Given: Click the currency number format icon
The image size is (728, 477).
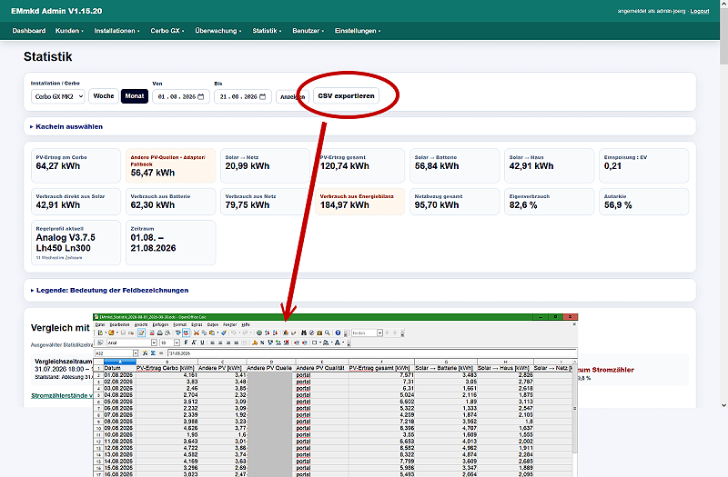Looking at the screenshot, I should 255,343.
